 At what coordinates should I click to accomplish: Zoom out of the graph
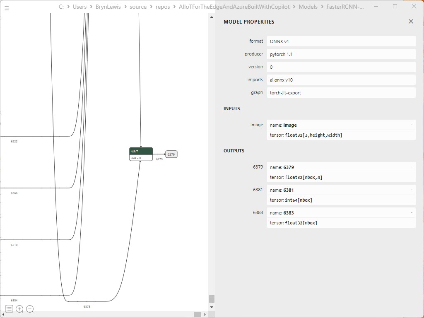pyautogui.click(x=30, y=309)
